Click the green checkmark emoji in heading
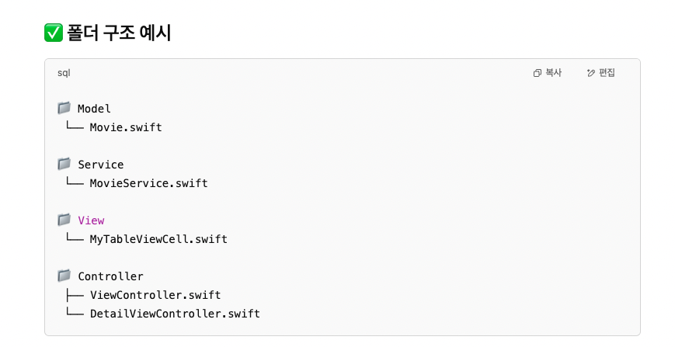 [54, 33]
